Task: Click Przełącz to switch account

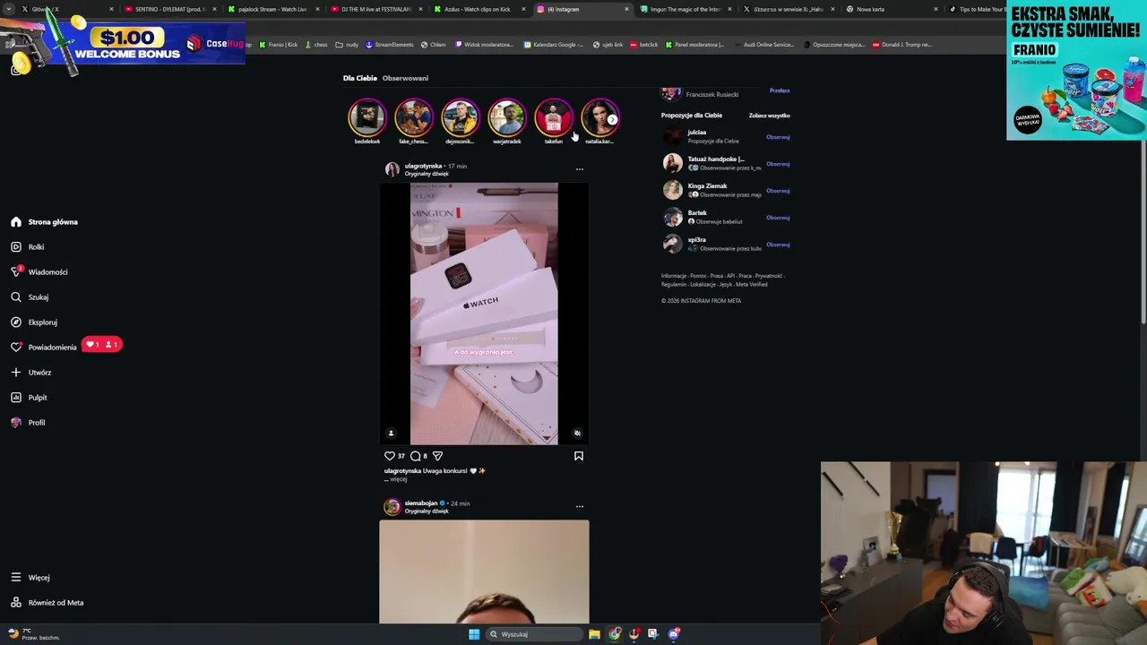Action: coord(780,90)
